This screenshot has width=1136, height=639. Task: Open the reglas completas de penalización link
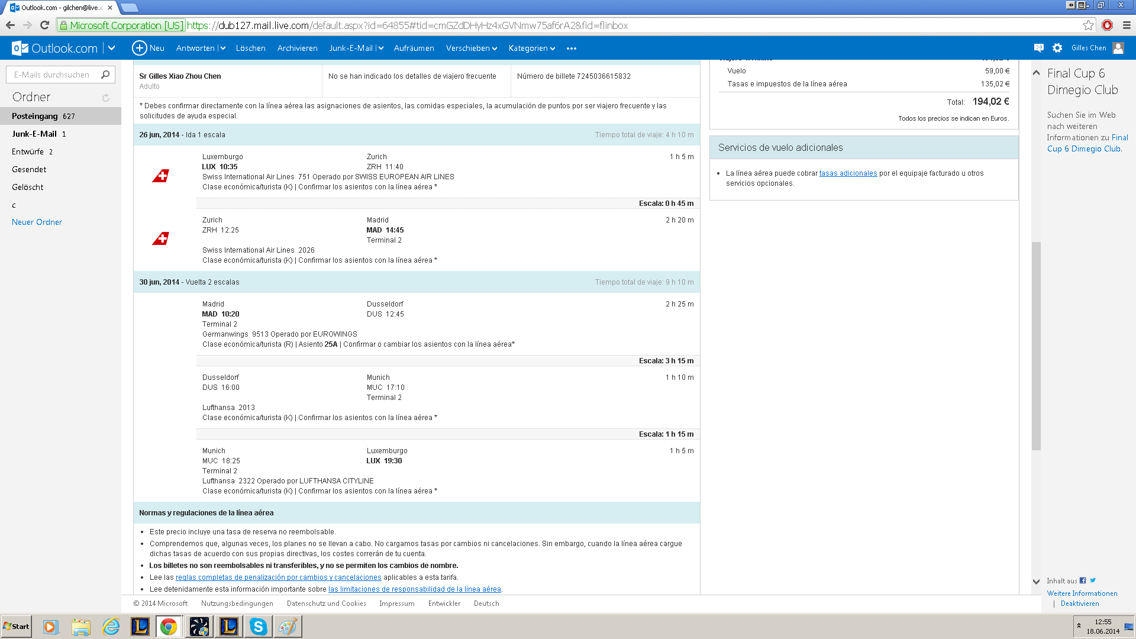[279, 577]
